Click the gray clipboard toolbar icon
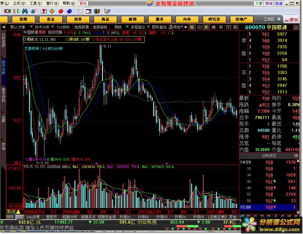The height and width of the screenshot is (234, 303). click(80, 11)
